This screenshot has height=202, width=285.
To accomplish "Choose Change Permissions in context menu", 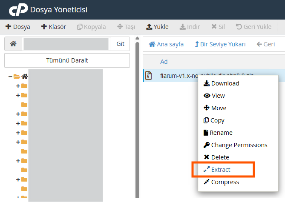I will pos(239,145).
